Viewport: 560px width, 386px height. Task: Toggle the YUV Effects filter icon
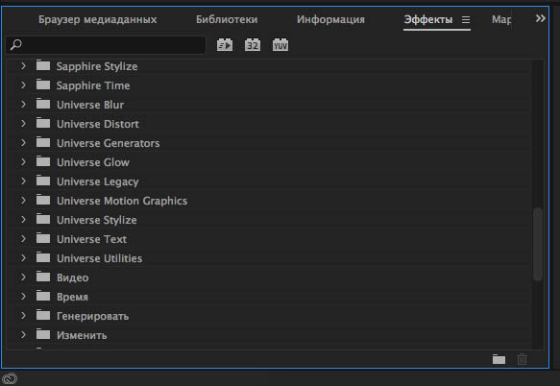pos(280,45)
